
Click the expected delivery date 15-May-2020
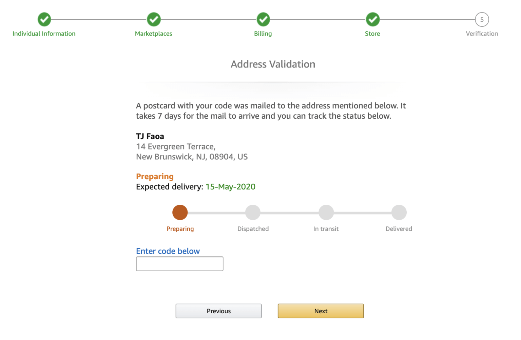click(x=230, y=186)
